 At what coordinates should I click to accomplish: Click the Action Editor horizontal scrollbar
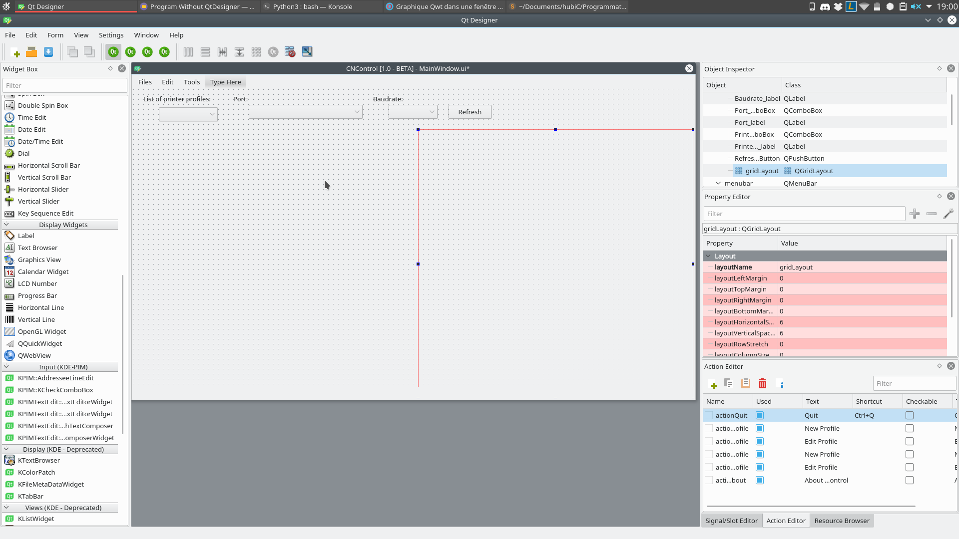[810, 506]
